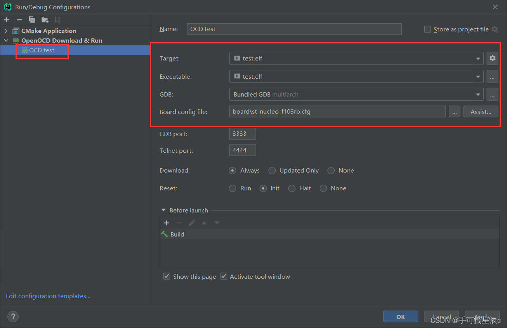Click the GDB port field

click(243, 133)
